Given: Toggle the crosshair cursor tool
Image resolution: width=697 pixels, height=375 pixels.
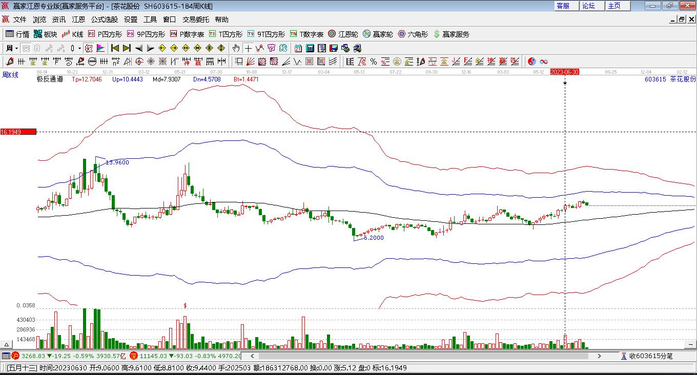Looking at the screenshot, I should [248, 48].
